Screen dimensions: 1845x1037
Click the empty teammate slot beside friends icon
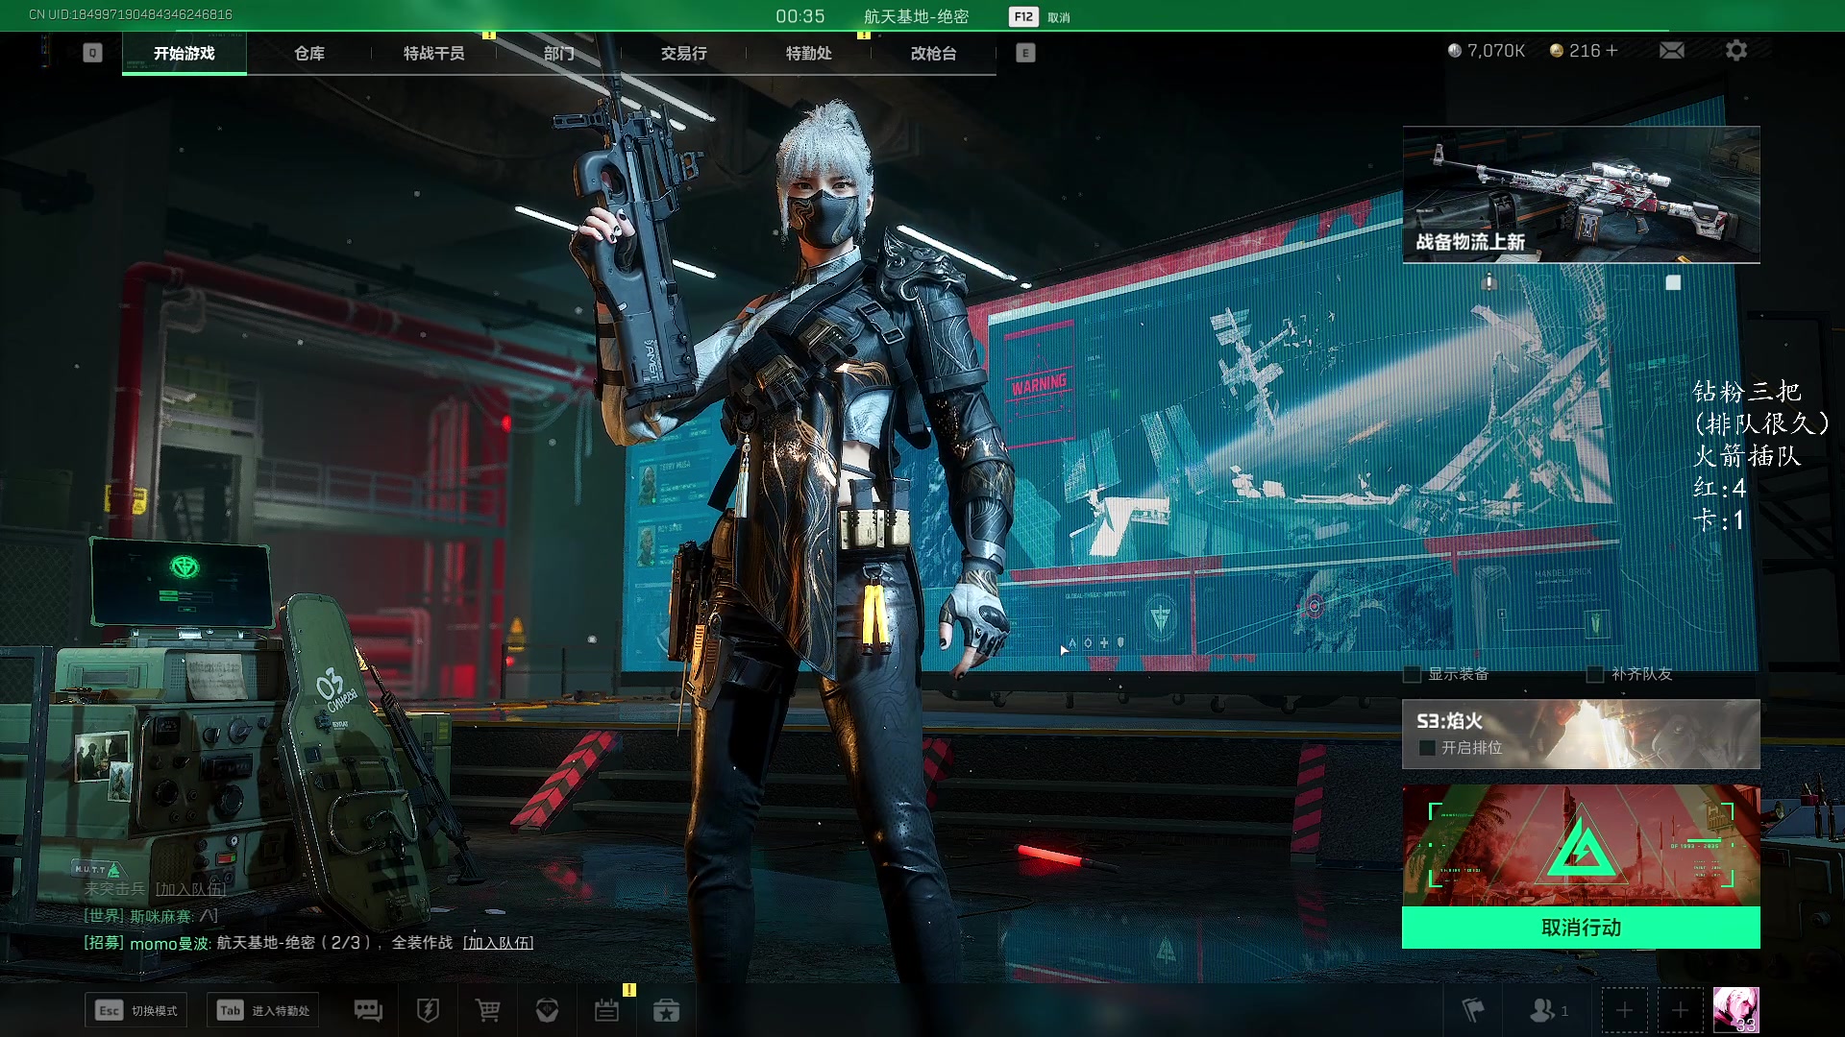pyautogui.click(x=1624, y=1010)
